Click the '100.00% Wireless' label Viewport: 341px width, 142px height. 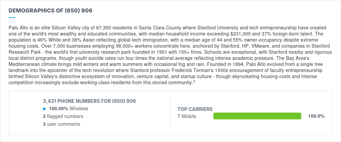point(69,109)
